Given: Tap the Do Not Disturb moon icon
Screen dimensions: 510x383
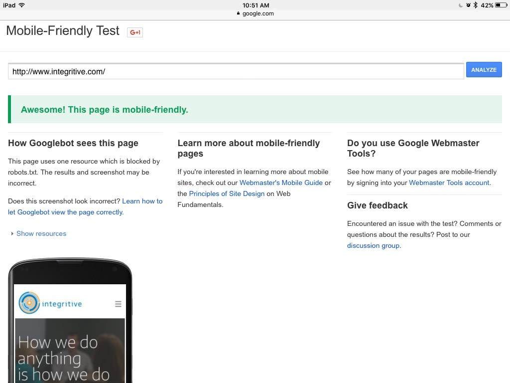Looking at the screenshot, I should click(461, 5).
